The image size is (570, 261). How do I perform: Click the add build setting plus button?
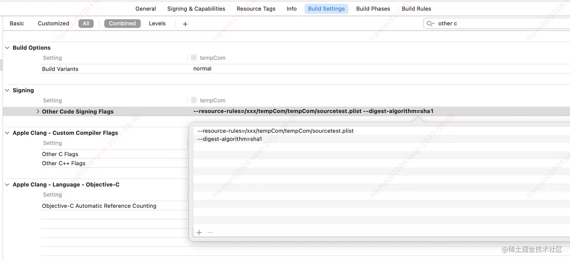click(x=185, y=24)
